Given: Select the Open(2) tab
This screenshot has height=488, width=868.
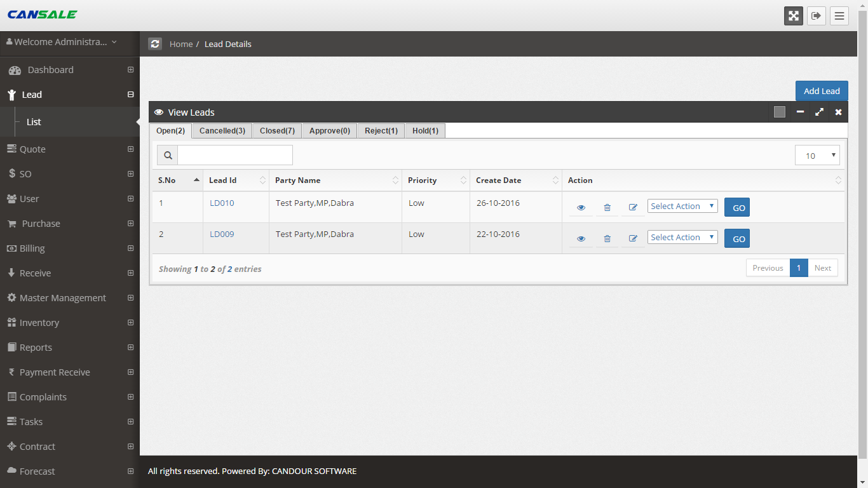Looking at the screenshot, I should pos(170,131).
